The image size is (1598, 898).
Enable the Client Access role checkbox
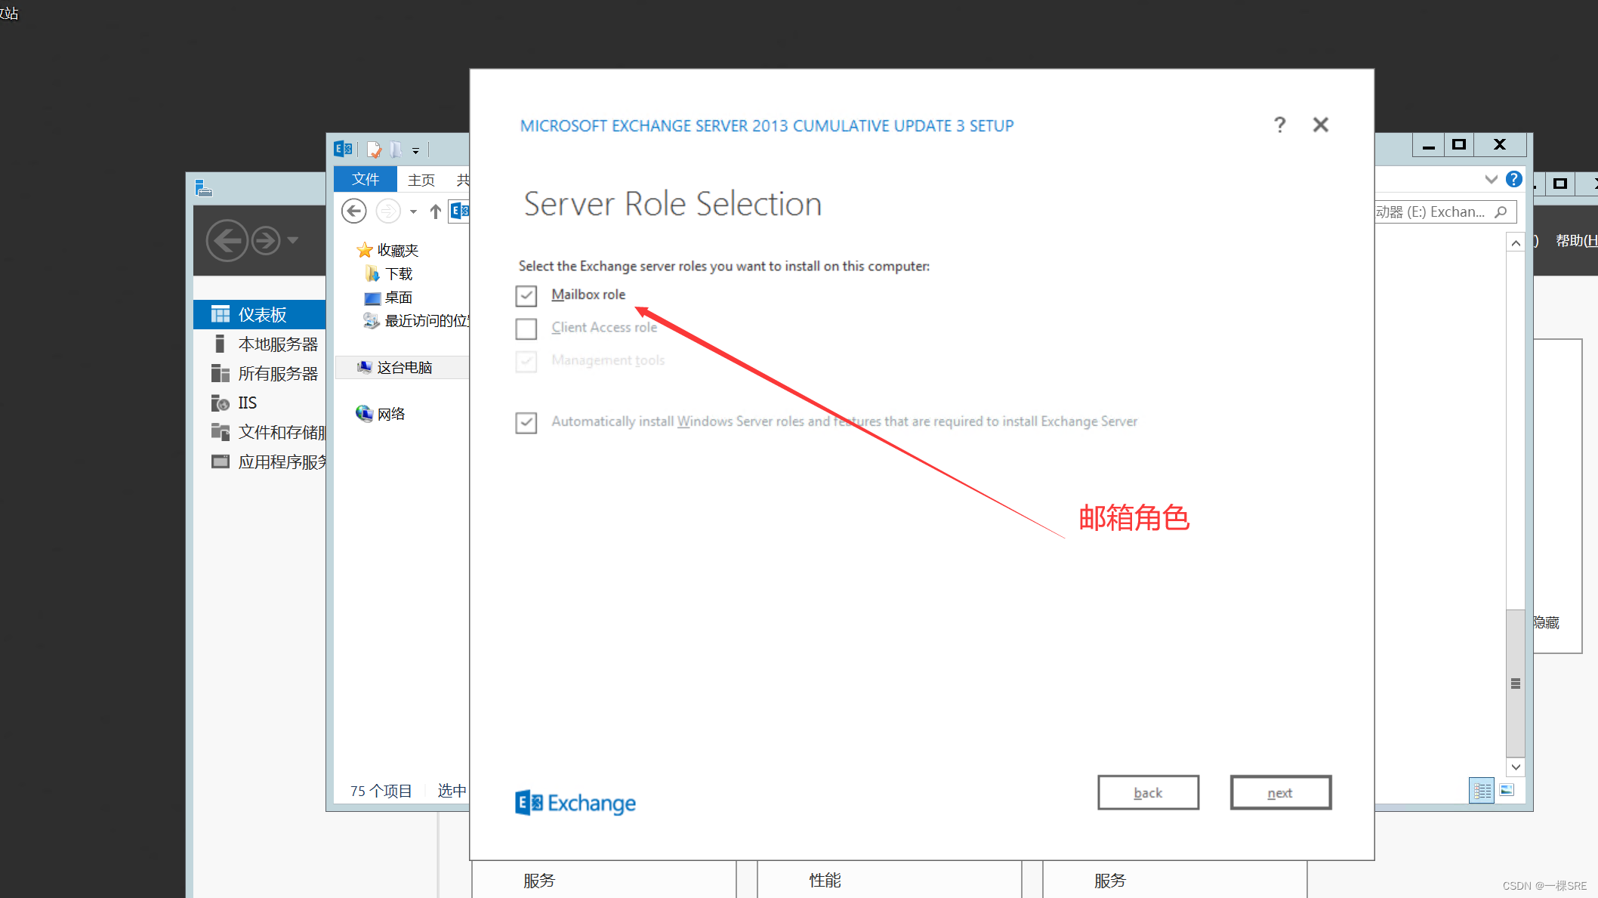click(x=526, y=329)
